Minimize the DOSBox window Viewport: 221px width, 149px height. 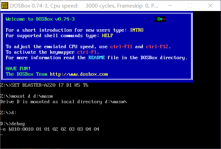170,6
